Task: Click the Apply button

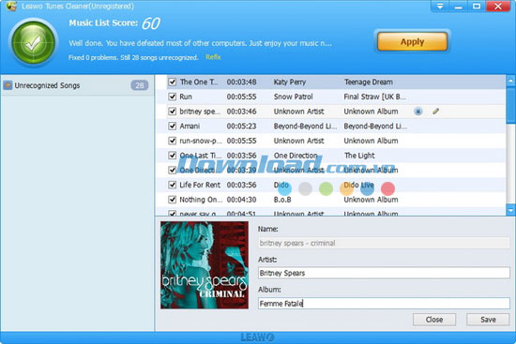Action: 412,42
